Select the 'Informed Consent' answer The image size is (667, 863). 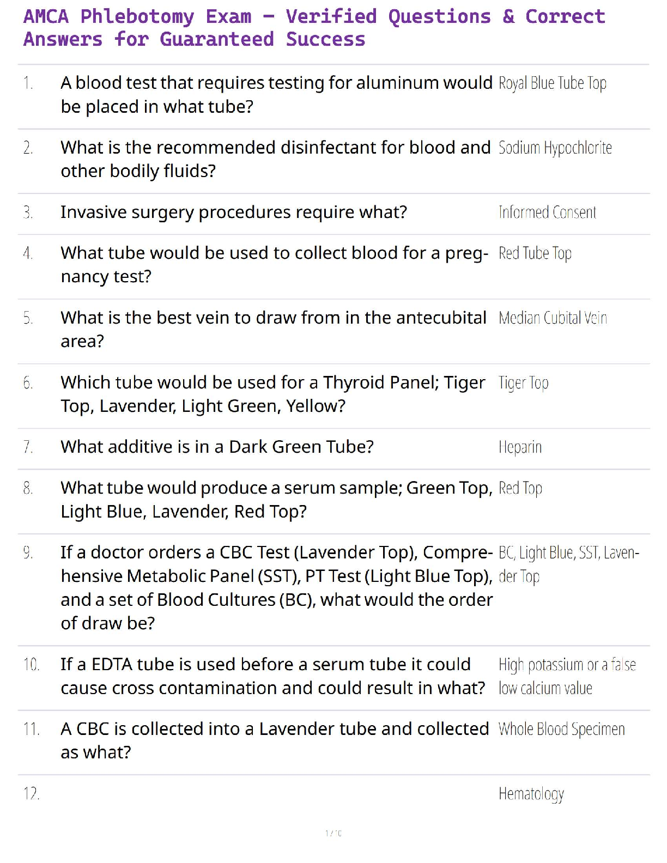(547, 212)
